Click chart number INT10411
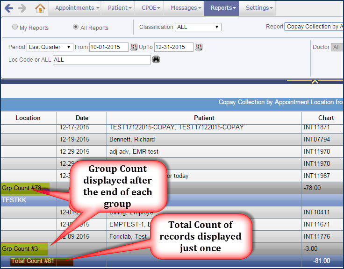 (x=317, y=212)
